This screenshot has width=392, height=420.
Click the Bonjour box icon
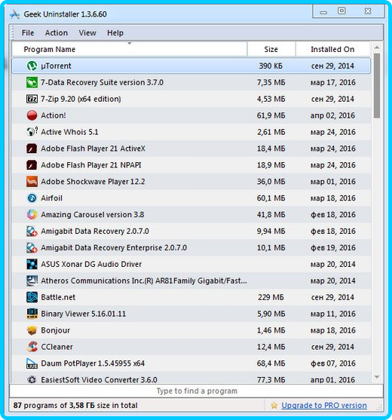32,330
